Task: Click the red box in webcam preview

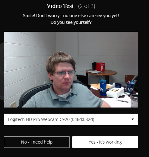Action: click(100, 67)
